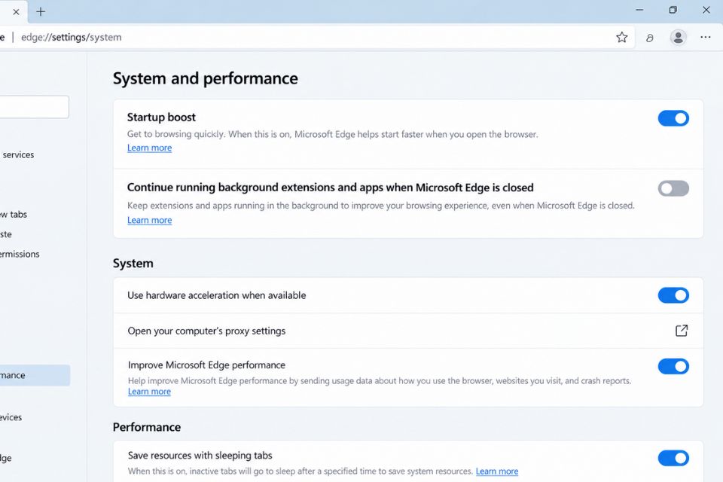
Task: Click Learn more link for sleeping tabs
Action: (497, 471)
